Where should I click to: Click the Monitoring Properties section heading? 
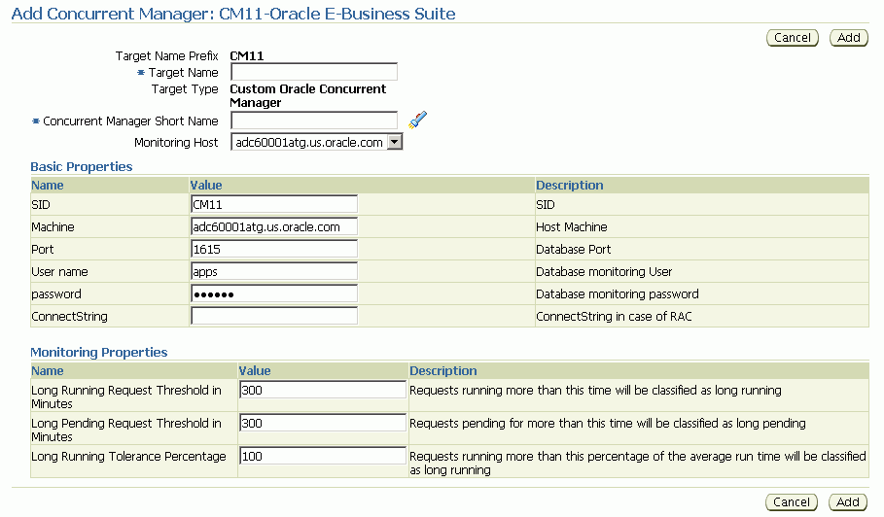point(98,352)
